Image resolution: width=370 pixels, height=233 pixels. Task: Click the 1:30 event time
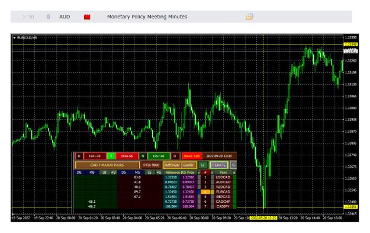(x=28, y=17)
